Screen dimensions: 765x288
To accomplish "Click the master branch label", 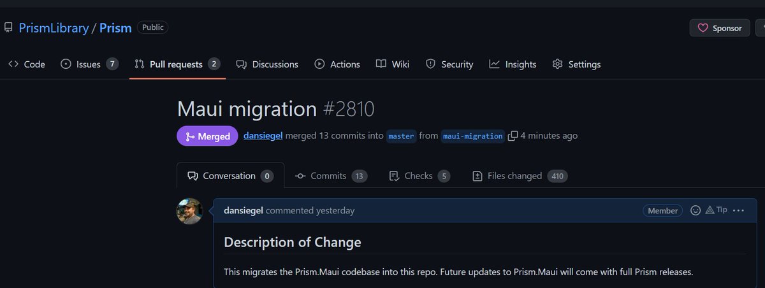I will (402, 136).
